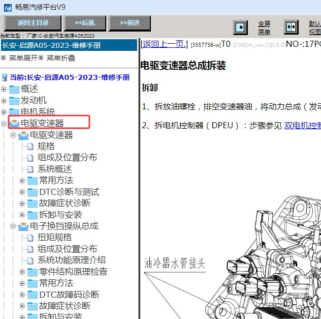Collapse the top-level 电驱变速器 node
Viewport: 321px width, 319px height.
pyautogui.click(x=4, y=124)
